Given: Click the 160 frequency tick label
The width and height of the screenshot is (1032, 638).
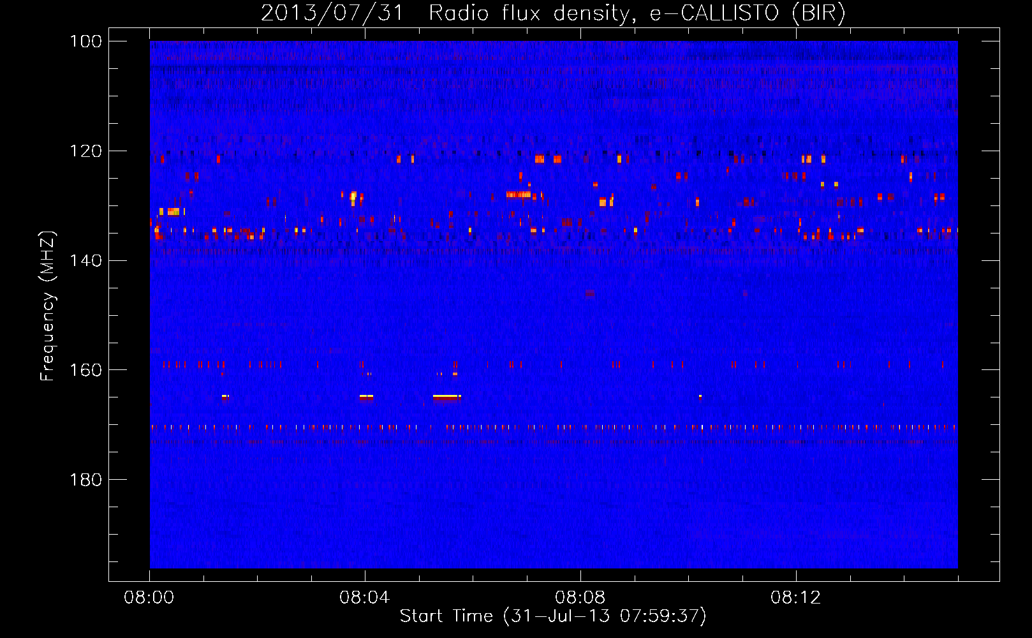Looking at the screenshot, I should pyautogui.click(x=86, y=370).
